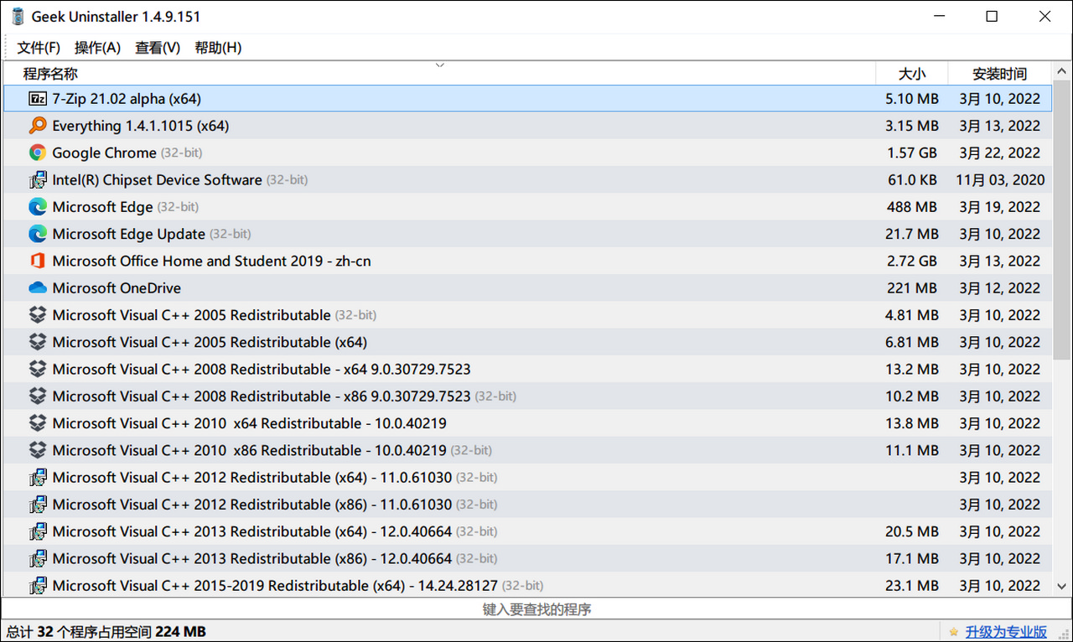Click the Visual C++ 2012 (x86) icon

tap(38, 505)
